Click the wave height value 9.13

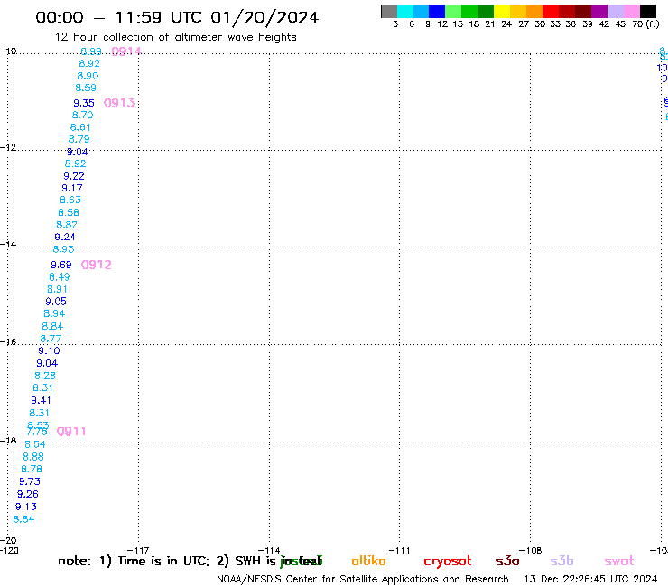coord(26,507)
